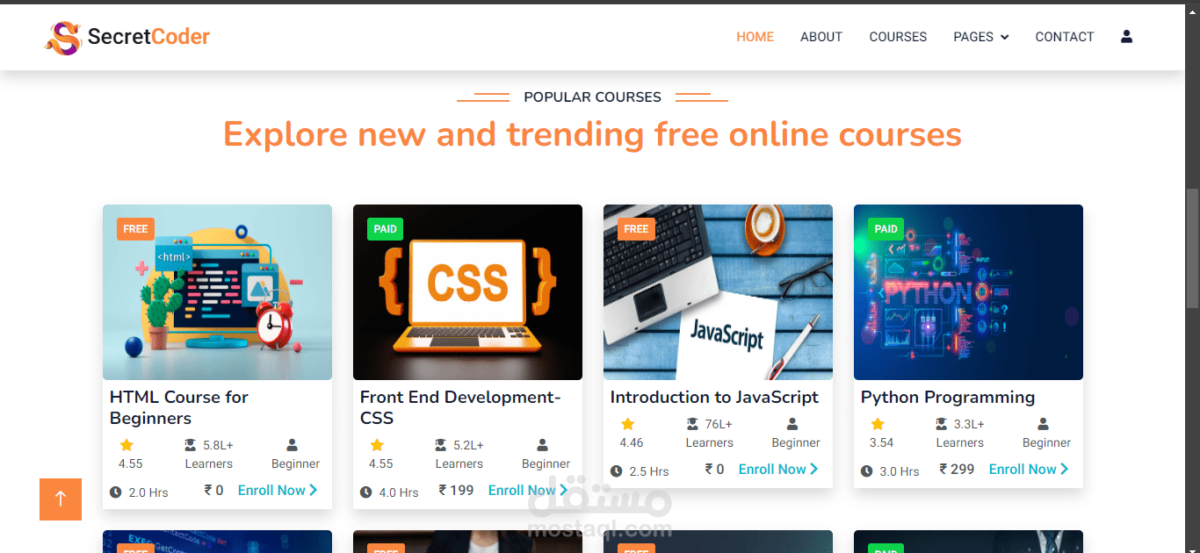
Task: Click the page vertical scrollbar thumb
Action: pyautogui.click(x=1192, y=248)
